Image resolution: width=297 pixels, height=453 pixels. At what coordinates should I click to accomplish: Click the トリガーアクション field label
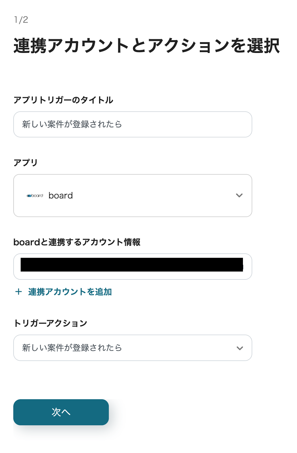pos(50,323)
